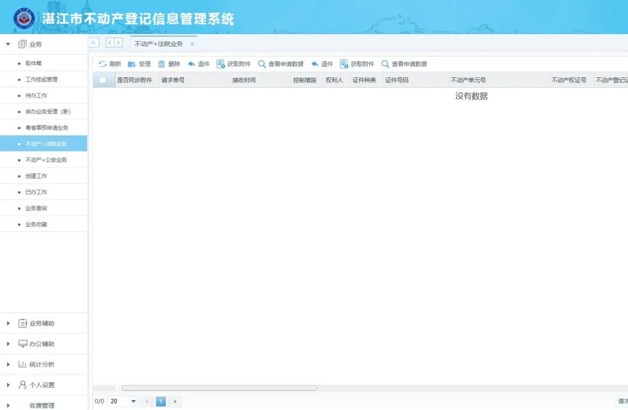Click the next page arrow in pagination
The height and width of the screenshot is (410, 628).
click(x=176, y=401)
